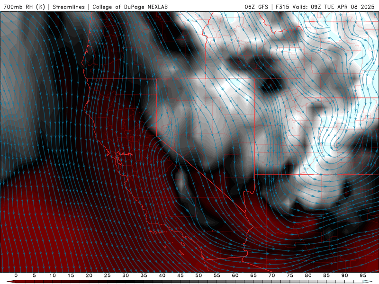Click 'College of DuPage NEXLAB' text

tap(130, 7)
